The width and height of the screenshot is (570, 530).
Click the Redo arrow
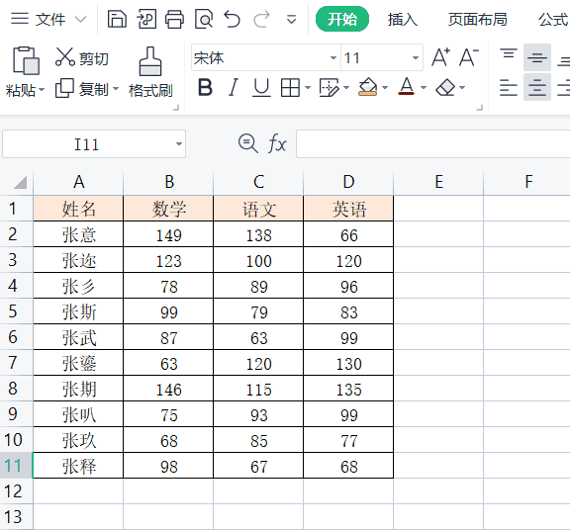(261, 19)
